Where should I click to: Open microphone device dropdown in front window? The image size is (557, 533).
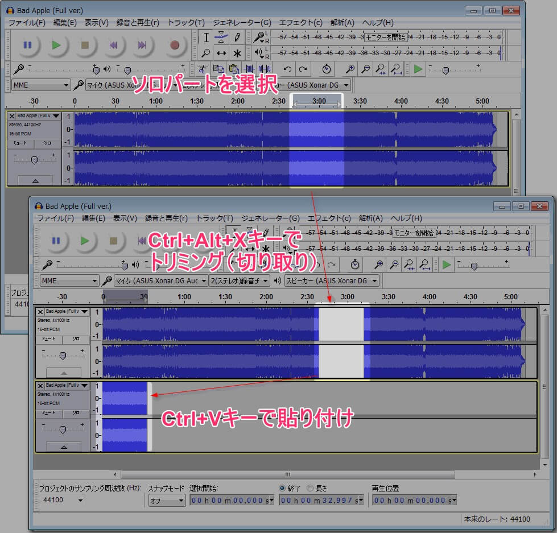[161, 281]
